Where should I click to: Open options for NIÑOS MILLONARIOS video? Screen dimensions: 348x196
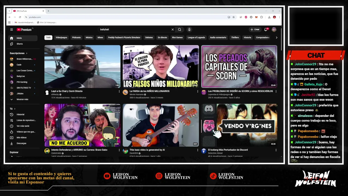pyautogui.click(x=198, y=91)
